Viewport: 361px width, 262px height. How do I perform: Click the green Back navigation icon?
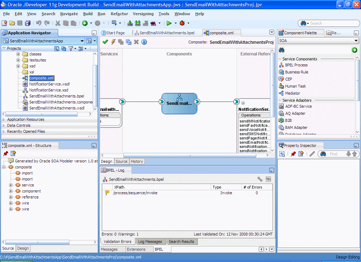pyautogui.click(x=85, y=23)
